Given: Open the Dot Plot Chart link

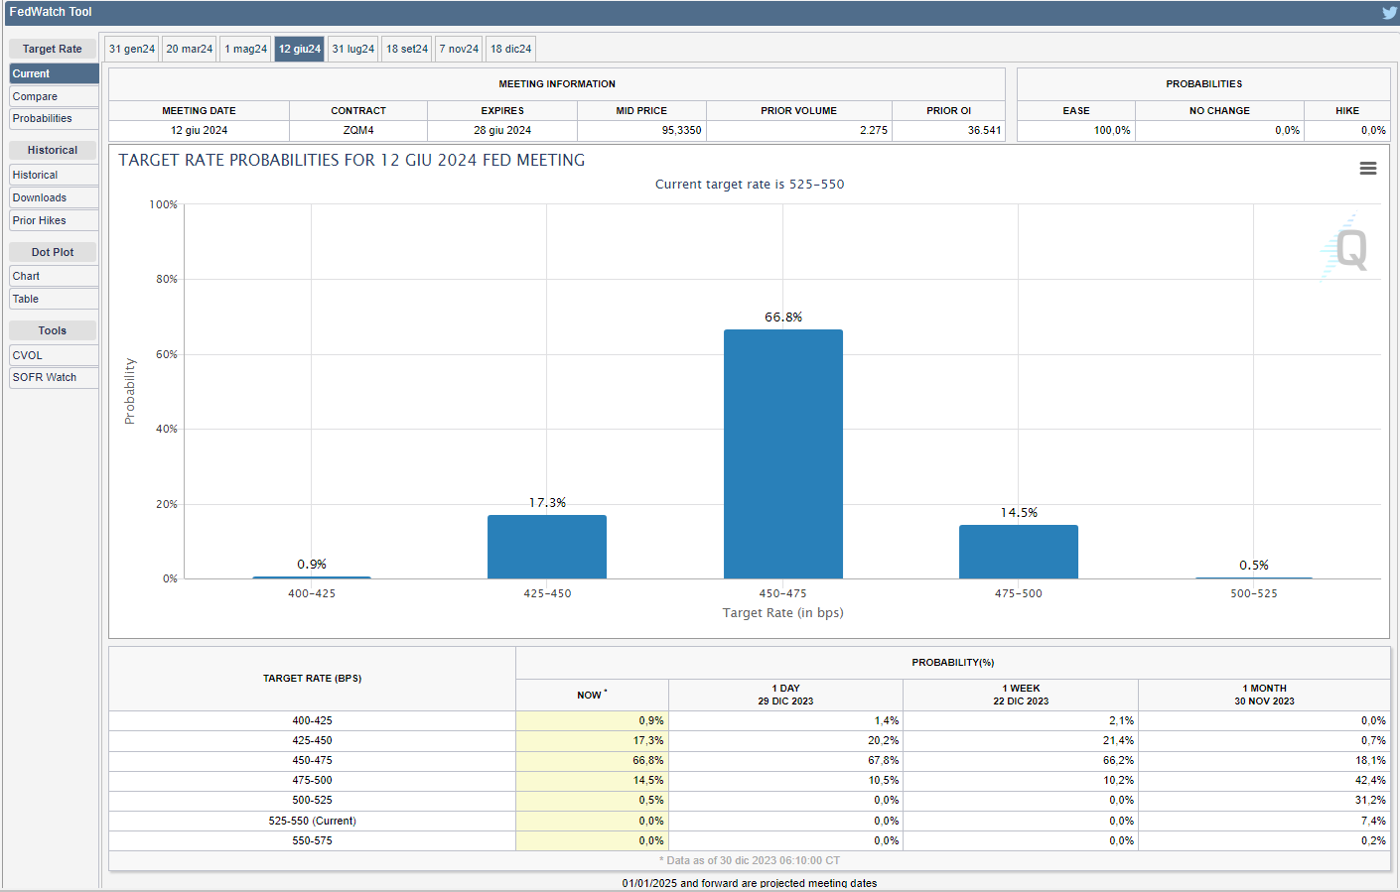Looking at the screenshot, I should tap(54, 276).
